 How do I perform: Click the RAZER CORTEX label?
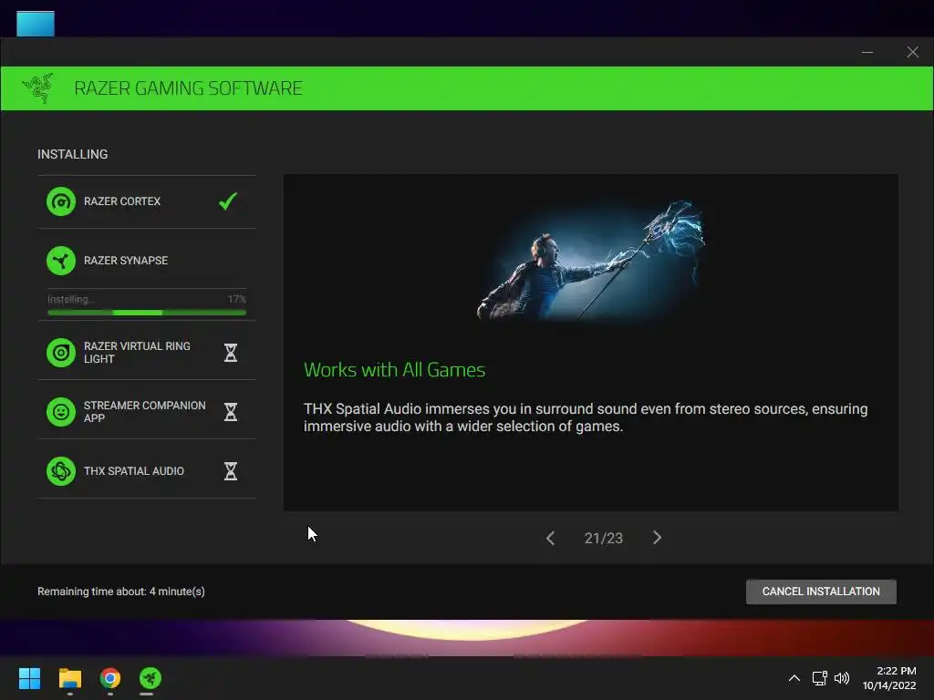coord(122,201)
